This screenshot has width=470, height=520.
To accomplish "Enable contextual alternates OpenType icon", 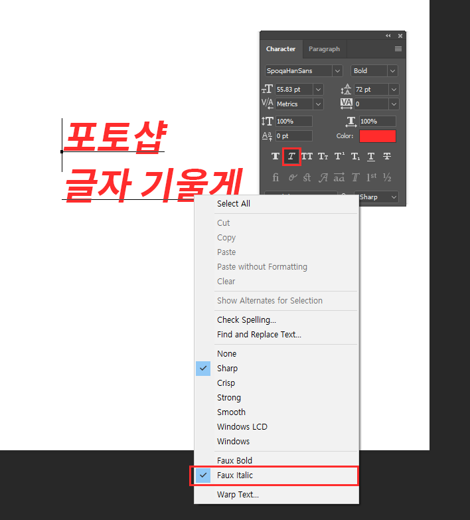I will pos(292,177).
